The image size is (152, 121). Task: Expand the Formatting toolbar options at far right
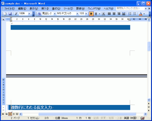tap(150, 14)
